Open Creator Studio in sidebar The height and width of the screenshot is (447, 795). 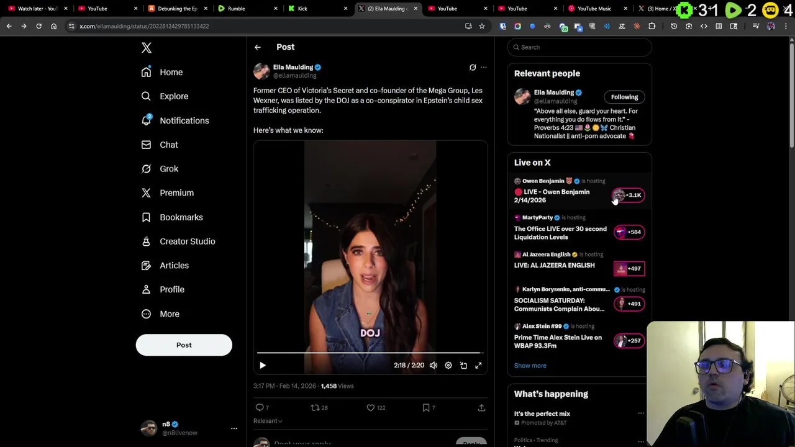click(x=178, y=242)
